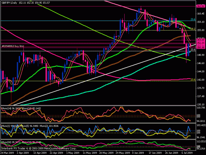
Task: Click the 94.1769 momentum scale value
Action: tap(201, 149)
